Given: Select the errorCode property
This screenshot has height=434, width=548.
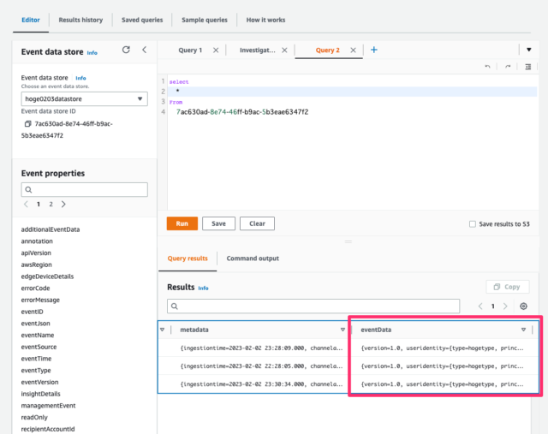Looking at the screenshot, I should click(x=36, y=288).
